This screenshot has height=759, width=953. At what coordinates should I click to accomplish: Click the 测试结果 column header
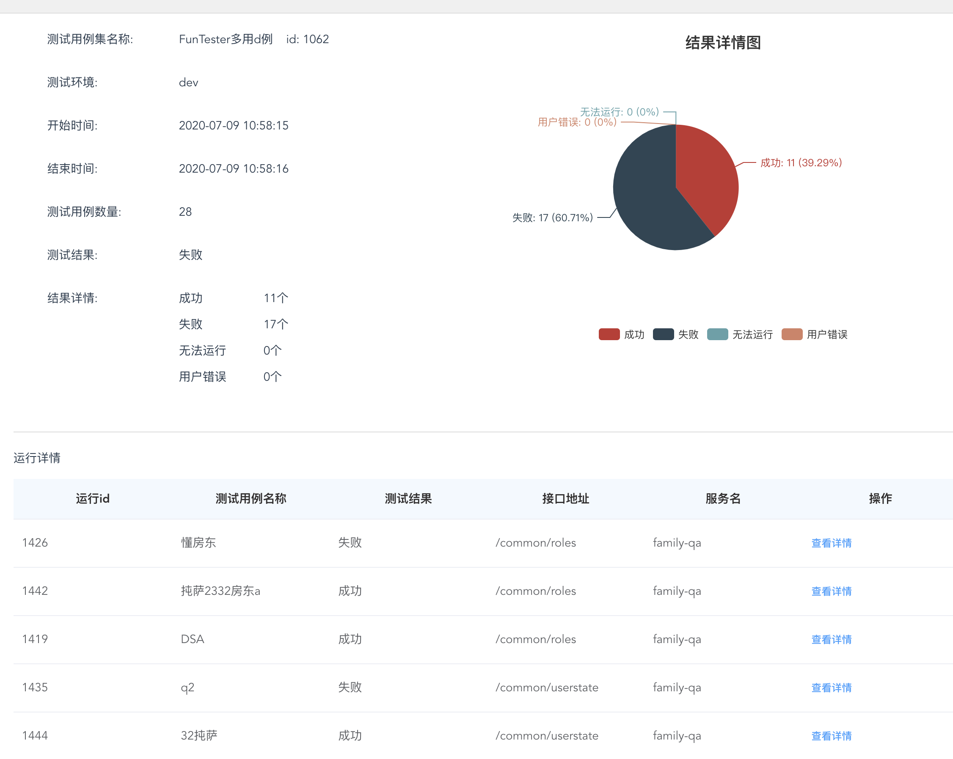click(x=408, y=498)
